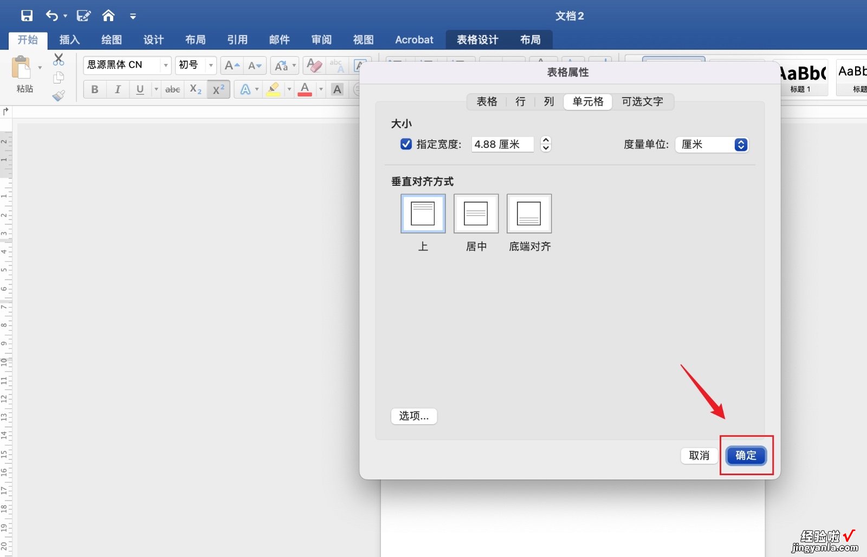
Task: Select the 单元格 tab in dialog
Action: click(588, 102)
